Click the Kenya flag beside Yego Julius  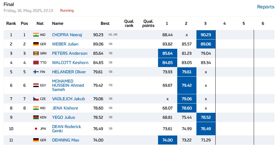[36, 117]
